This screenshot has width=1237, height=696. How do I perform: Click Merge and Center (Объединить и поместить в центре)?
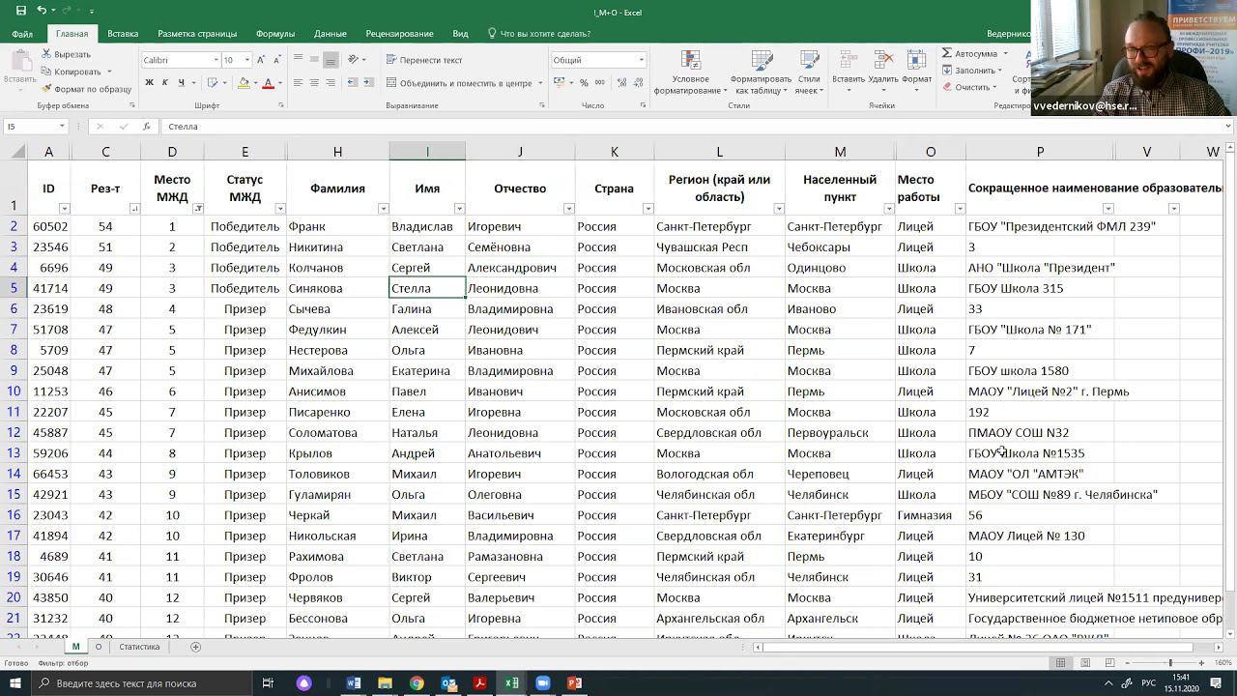tap(459, 83)
